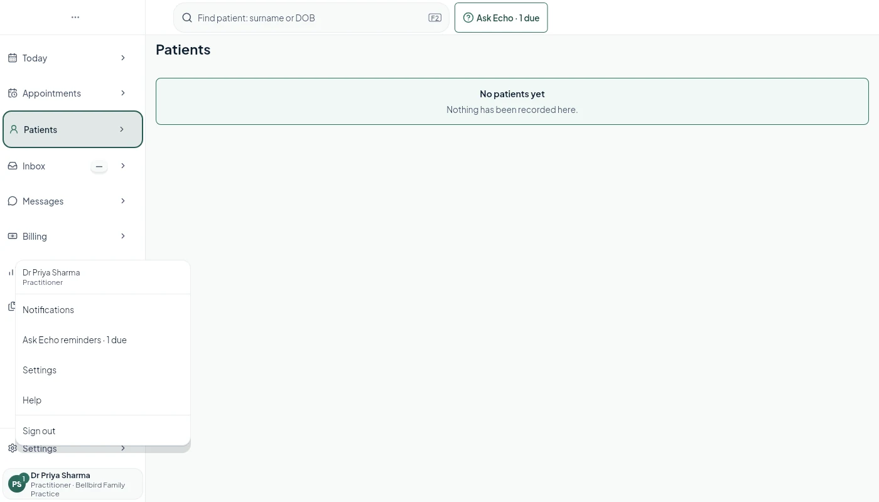Open Ask Echo reminders in user menu

click(x=103, y=340)
